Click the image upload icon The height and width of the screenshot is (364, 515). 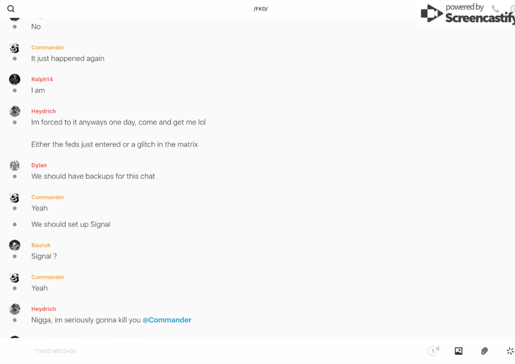coord(458,351)
